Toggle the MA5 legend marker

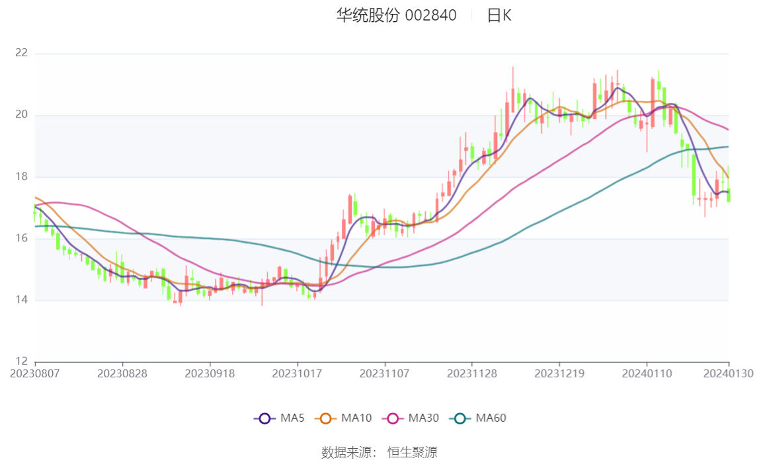pos(264,418)
